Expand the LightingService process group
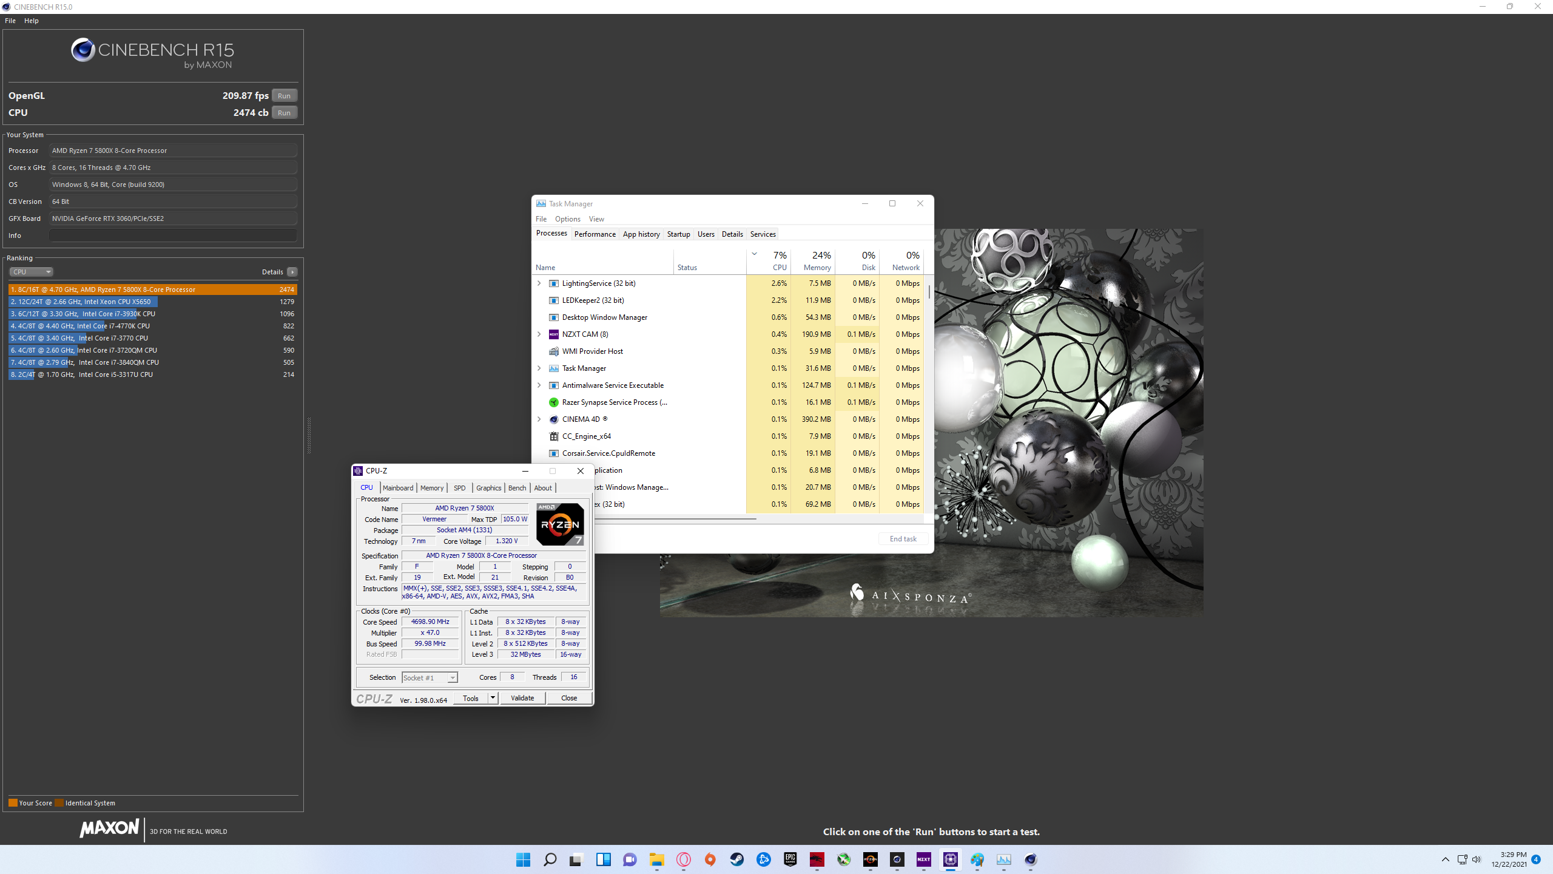The image size is (1553, 874). click(539, 283)
